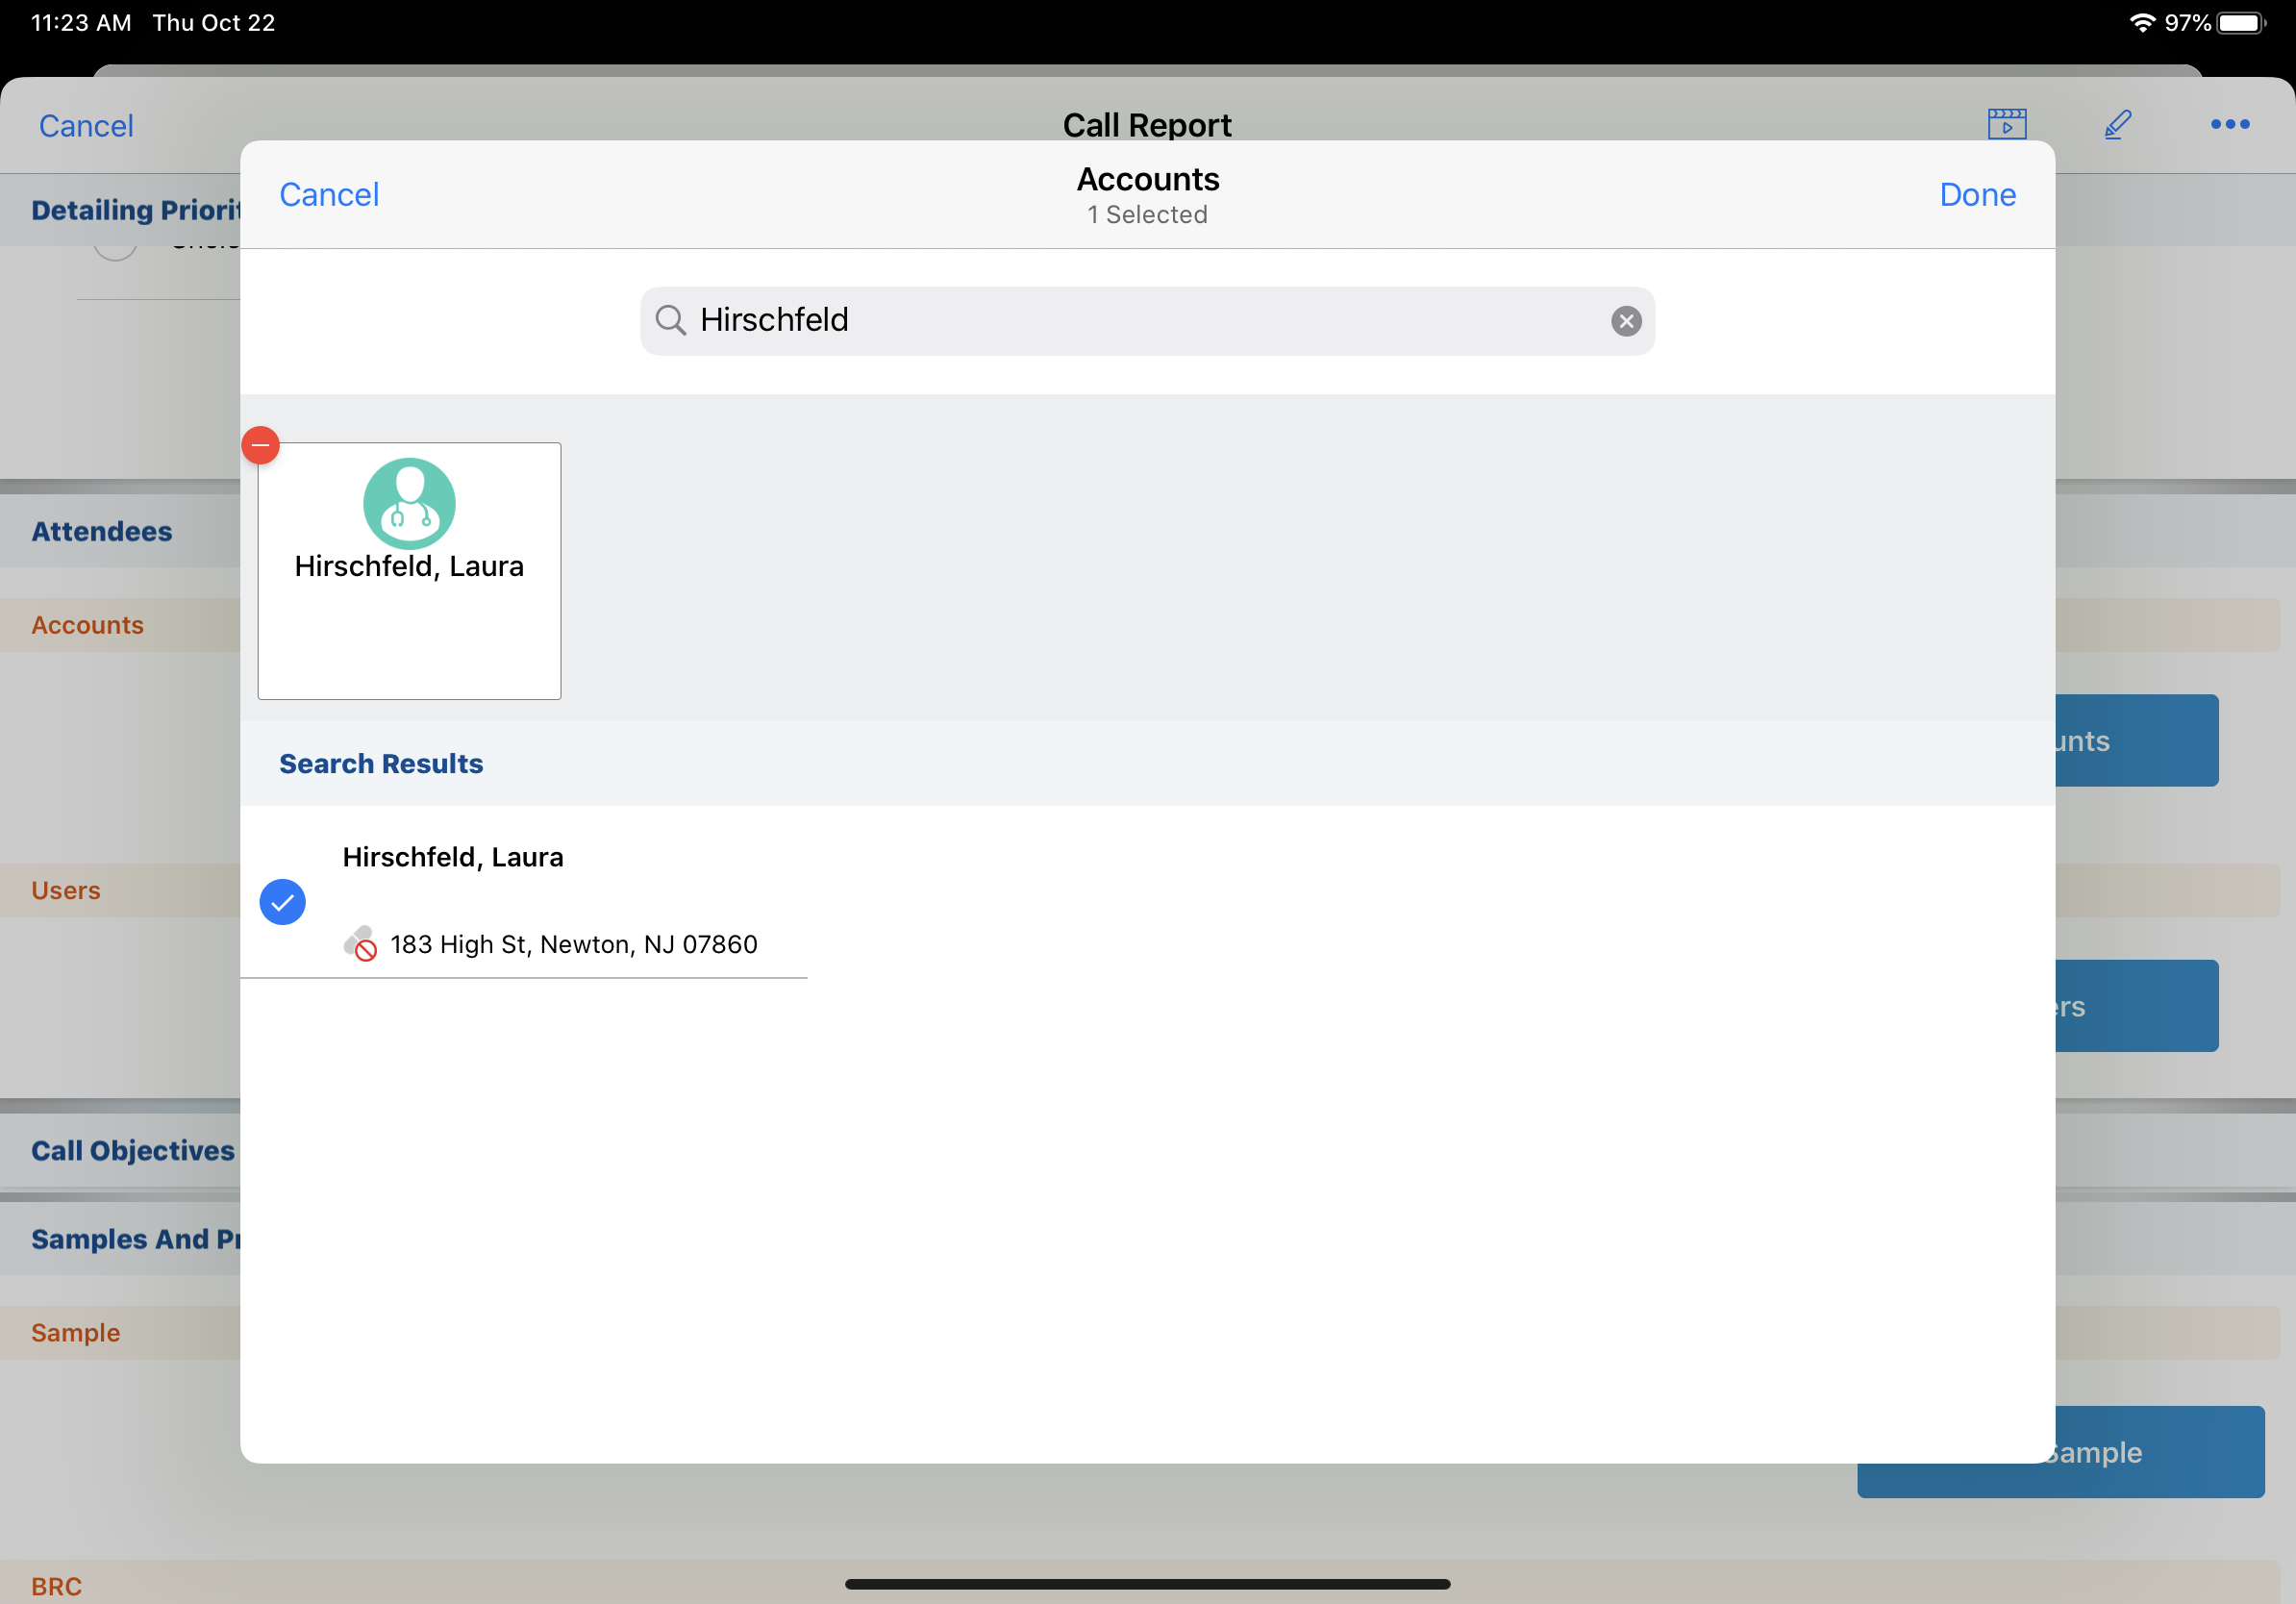
Task: Tap the Detailing Priorities section header
Action: 135,210
